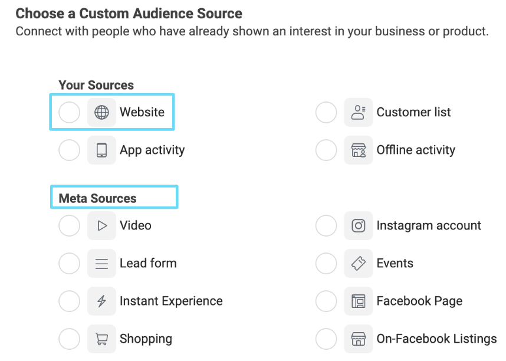The height and width of the screenshot is (361, 506).
Task: Click the Events ticket icon
Action: pos(359,264)
